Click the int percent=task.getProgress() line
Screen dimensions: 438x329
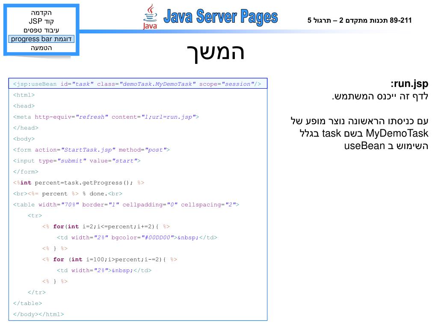(x=79, y=182)
